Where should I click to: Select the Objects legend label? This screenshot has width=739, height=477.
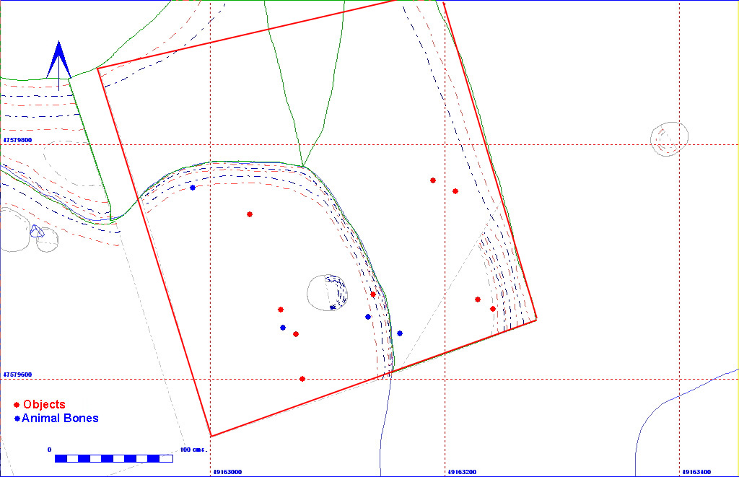click(44, 405)
